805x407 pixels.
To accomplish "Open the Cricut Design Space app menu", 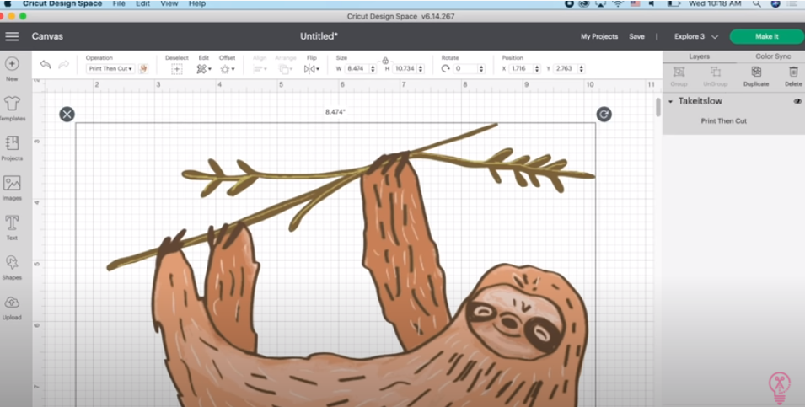I will 62,3.
